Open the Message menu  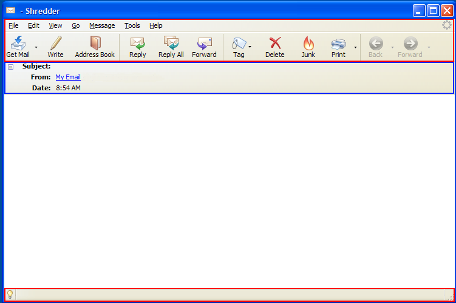point(102,25)
